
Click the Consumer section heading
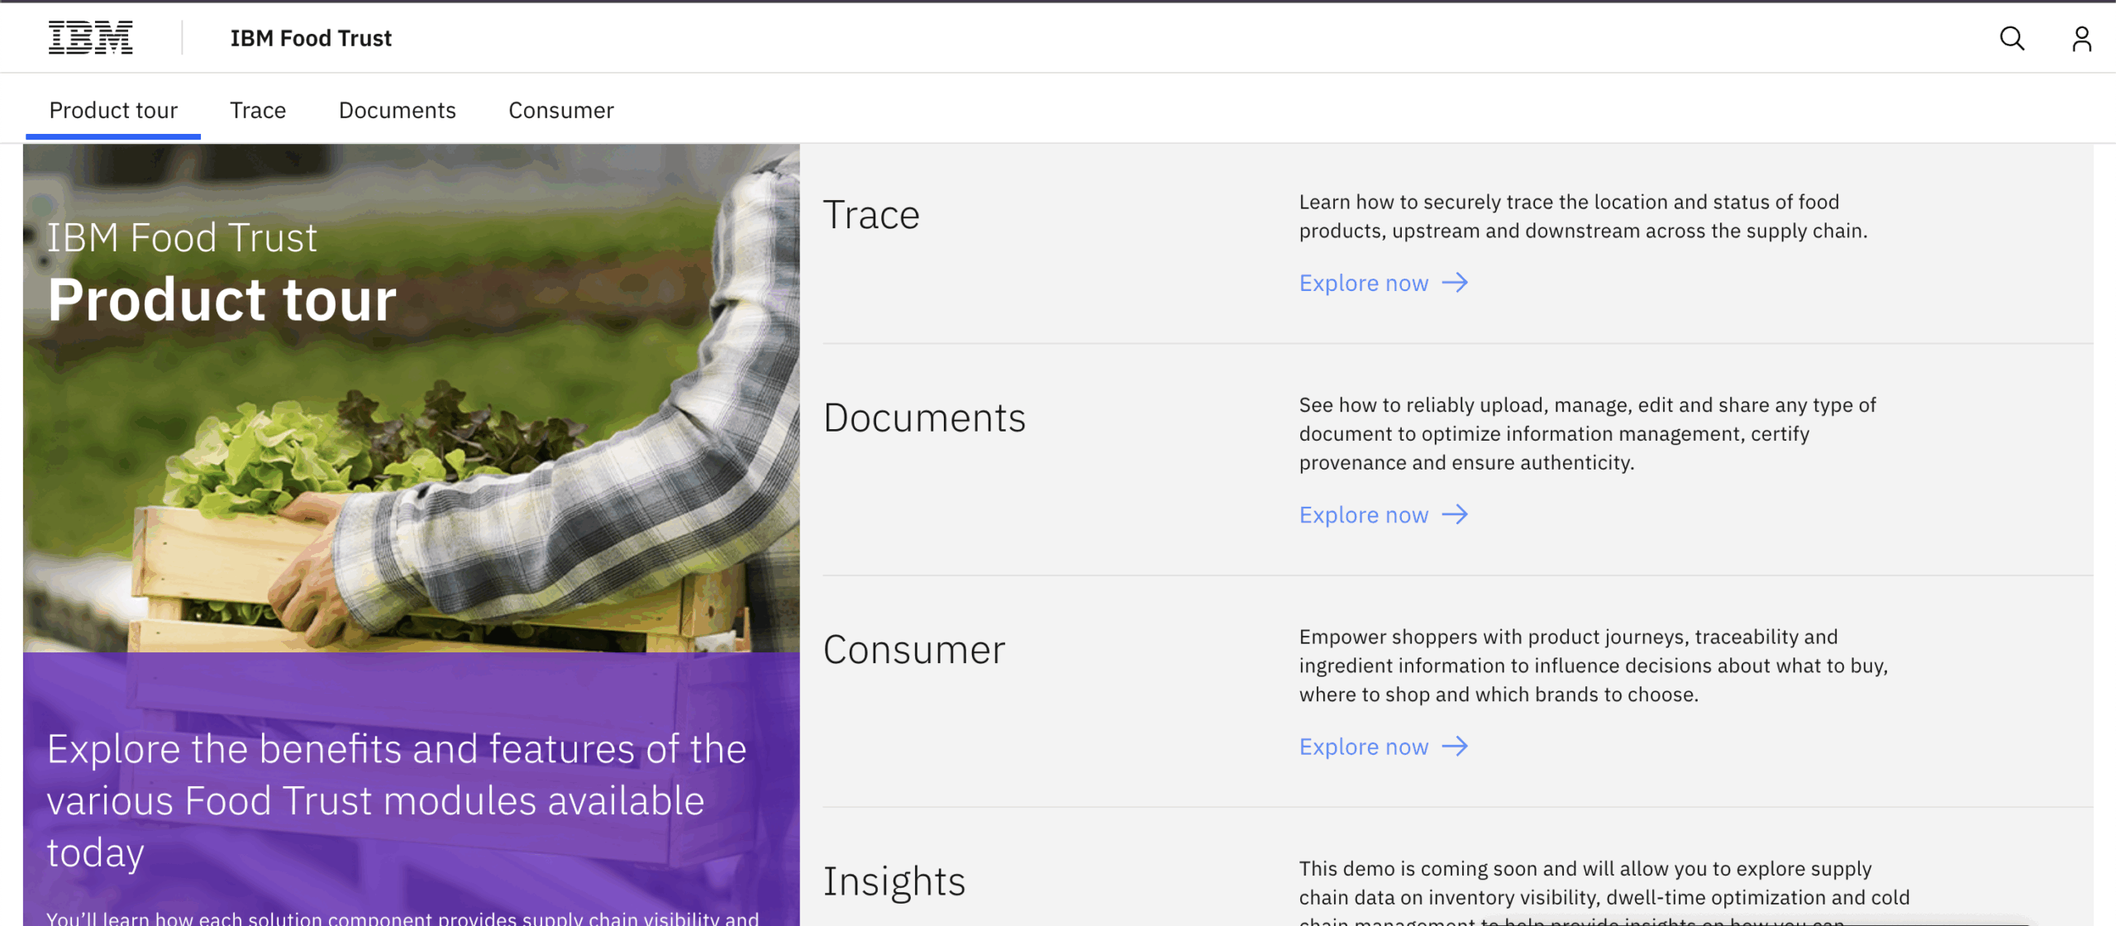coord(914,649)
